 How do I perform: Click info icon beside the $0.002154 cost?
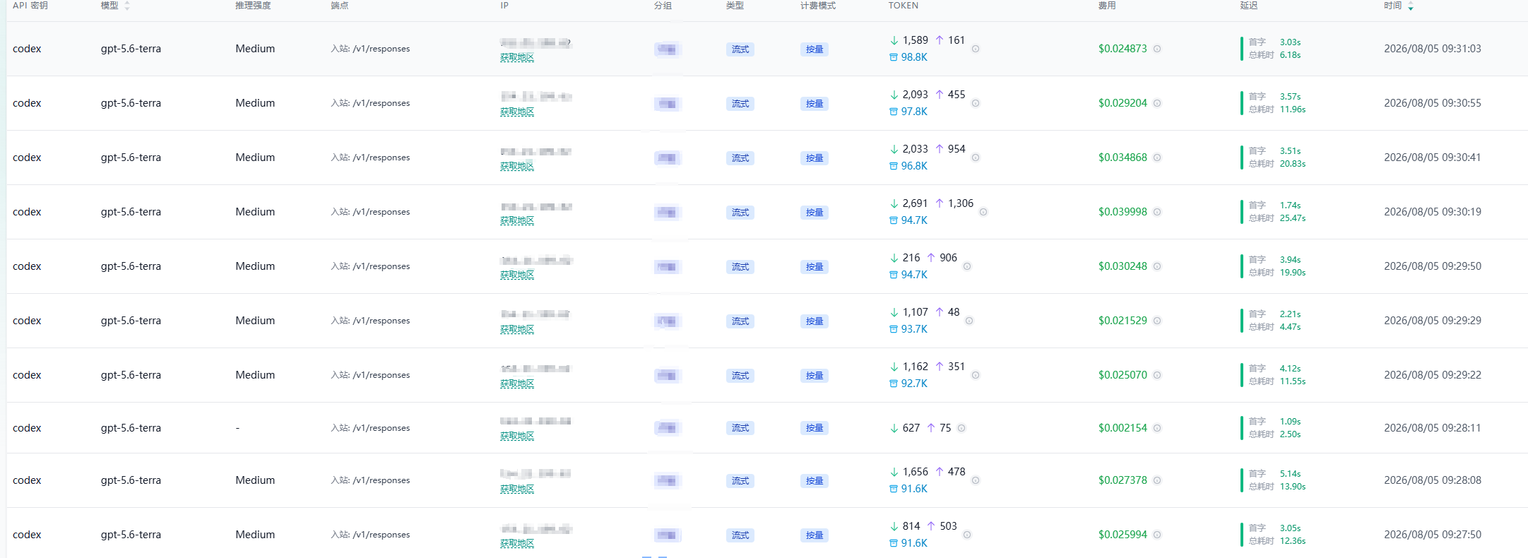[1157, 428]
